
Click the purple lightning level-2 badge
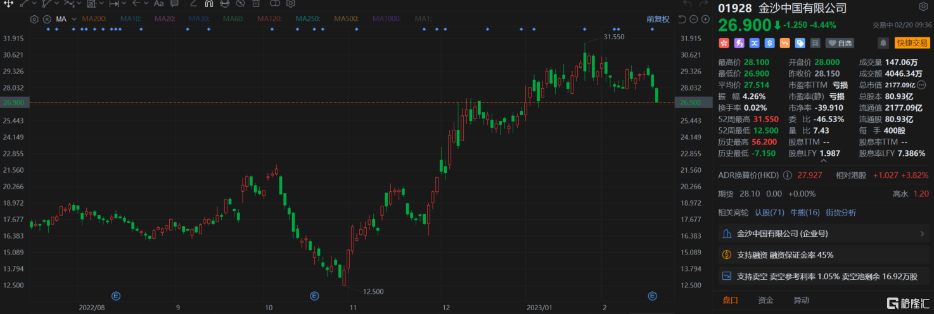click(x=739, y=43)
